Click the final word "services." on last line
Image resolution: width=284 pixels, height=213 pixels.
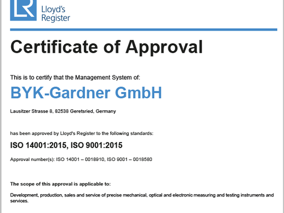pyautogui.click(x=19, y=201)
